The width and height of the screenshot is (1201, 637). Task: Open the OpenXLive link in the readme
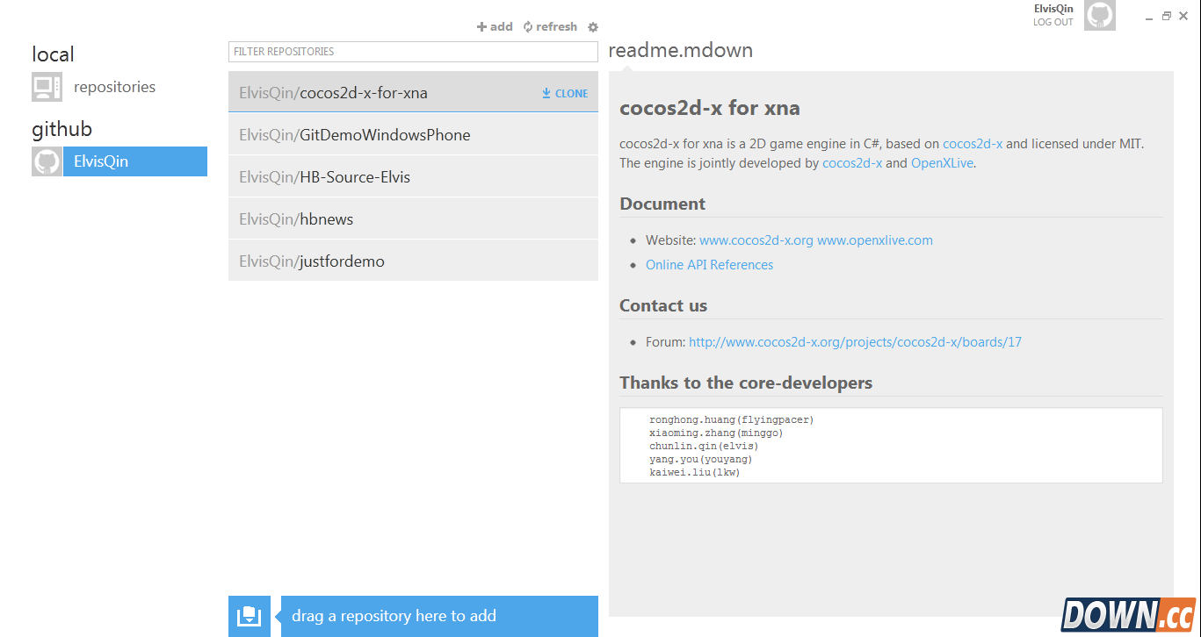coord(941,162)
